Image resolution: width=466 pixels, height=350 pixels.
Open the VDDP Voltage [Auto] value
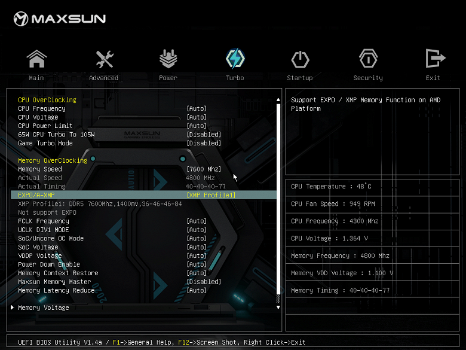[197, 255]
